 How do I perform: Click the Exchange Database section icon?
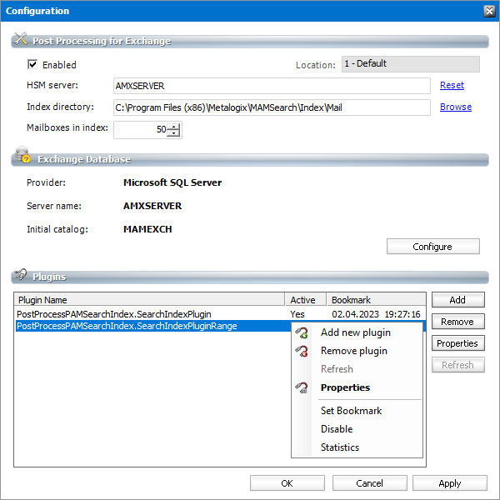click(x=23, y=155)
